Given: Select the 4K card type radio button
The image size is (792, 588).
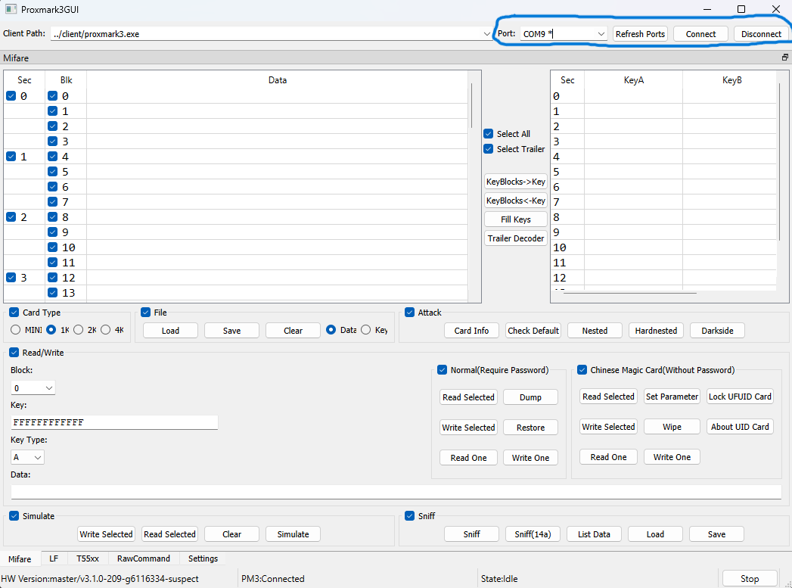Looking at the screenshot, I should tap(106, 330).
